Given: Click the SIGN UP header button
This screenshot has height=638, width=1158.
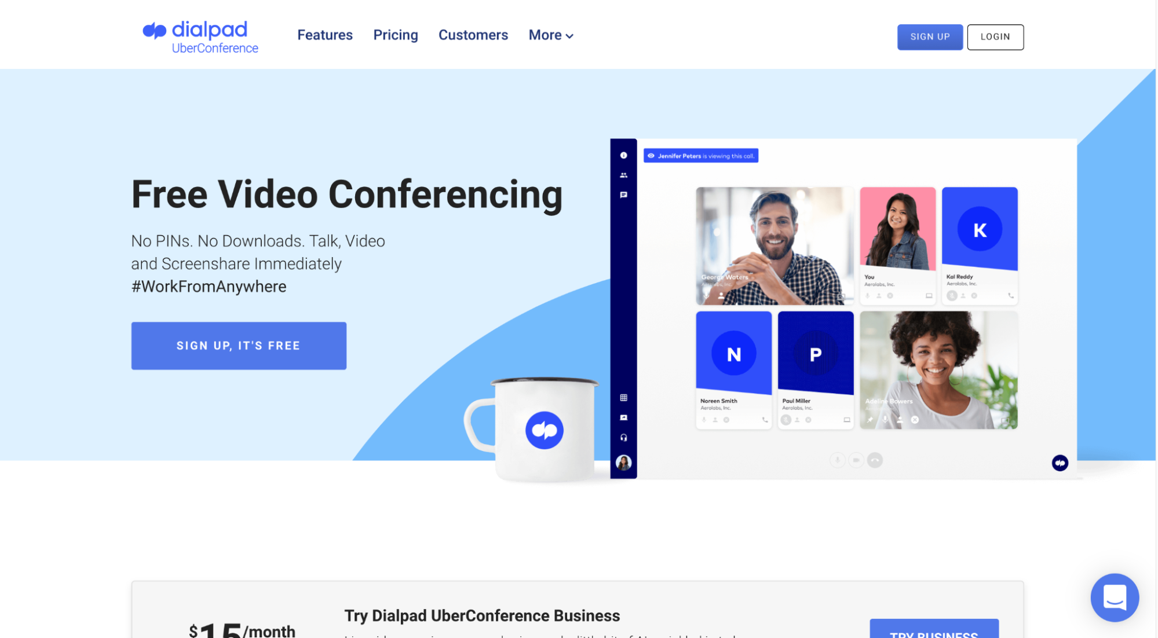Looking at the screenshot, I should tap(929, 37).
